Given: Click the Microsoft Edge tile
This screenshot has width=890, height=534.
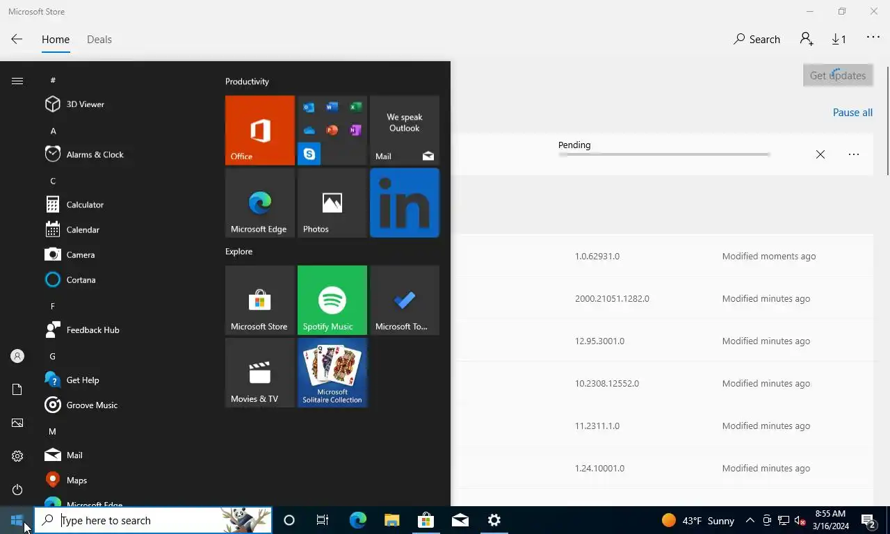Looking at the screenshot, I should point(260,203).
